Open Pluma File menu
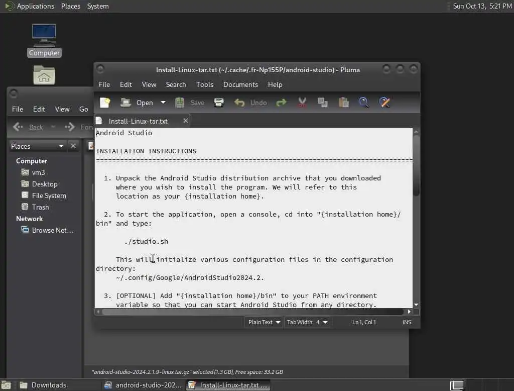This screenshot has width=514, height=391. coord(104,85)
